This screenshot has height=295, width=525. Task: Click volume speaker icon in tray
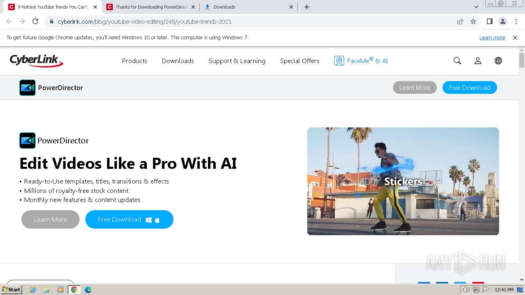tap(466, 290)
